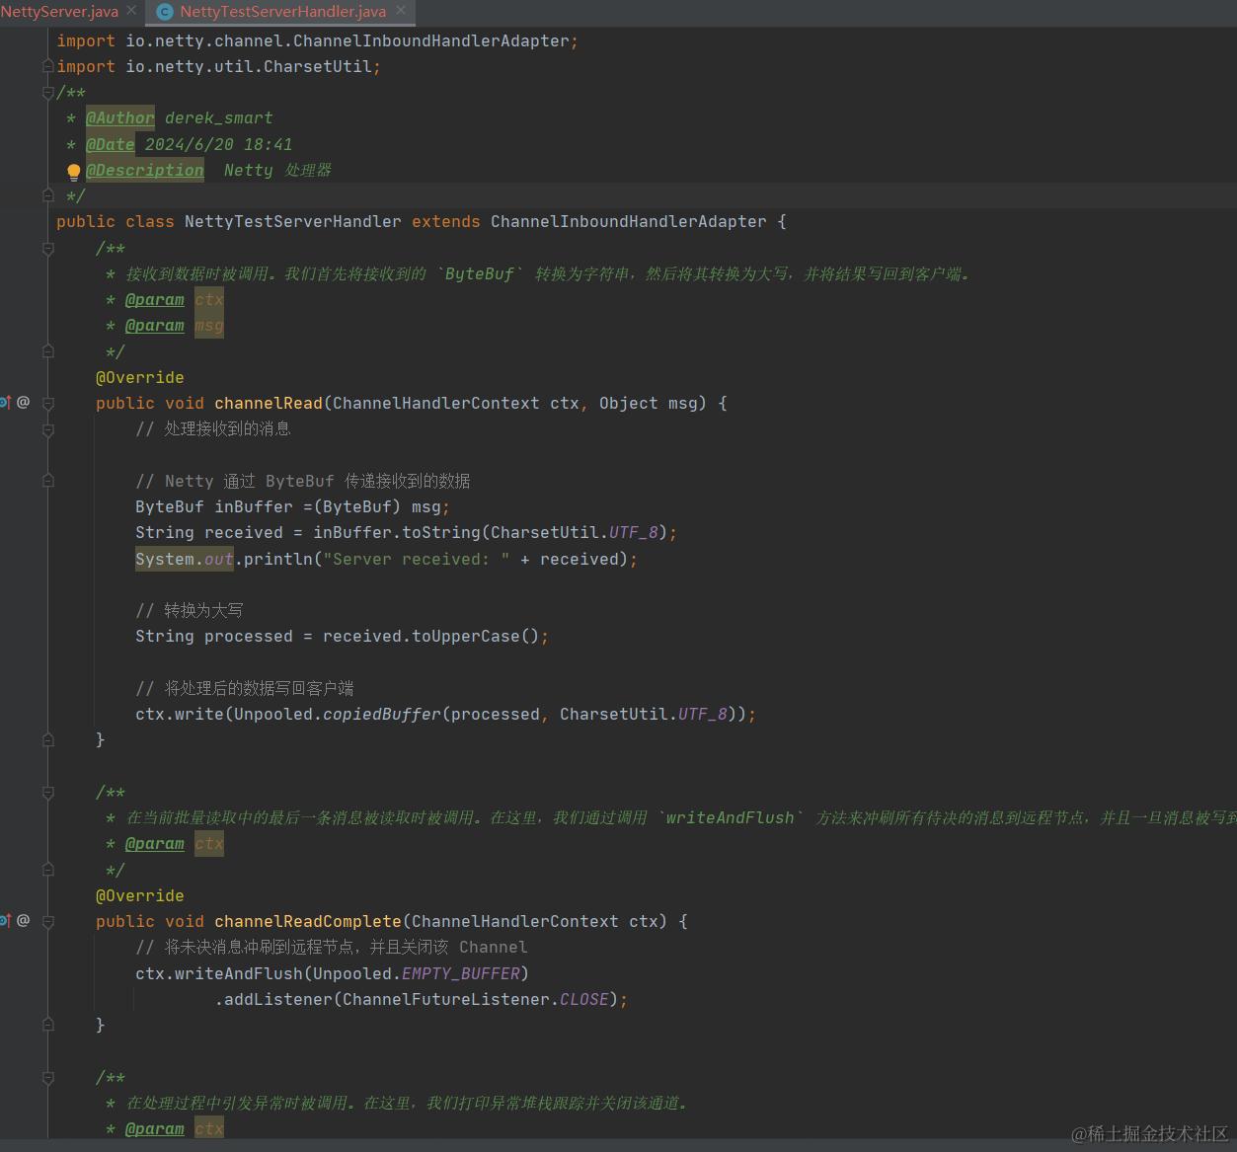Click the @Author Javadoc tag

[120, 118]
